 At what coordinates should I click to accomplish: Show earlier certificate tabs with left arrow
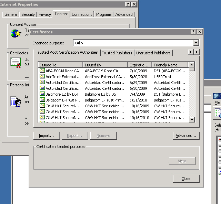pos(191,52)
